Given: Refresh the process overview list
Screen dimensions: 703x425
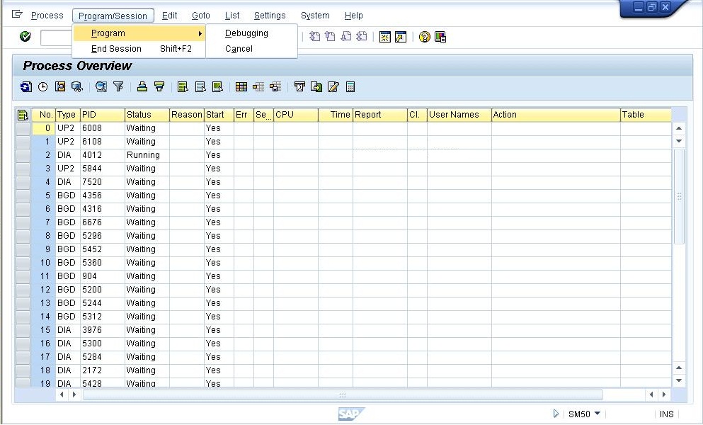Looking at the screenshot, I should (x=25, y=86).
